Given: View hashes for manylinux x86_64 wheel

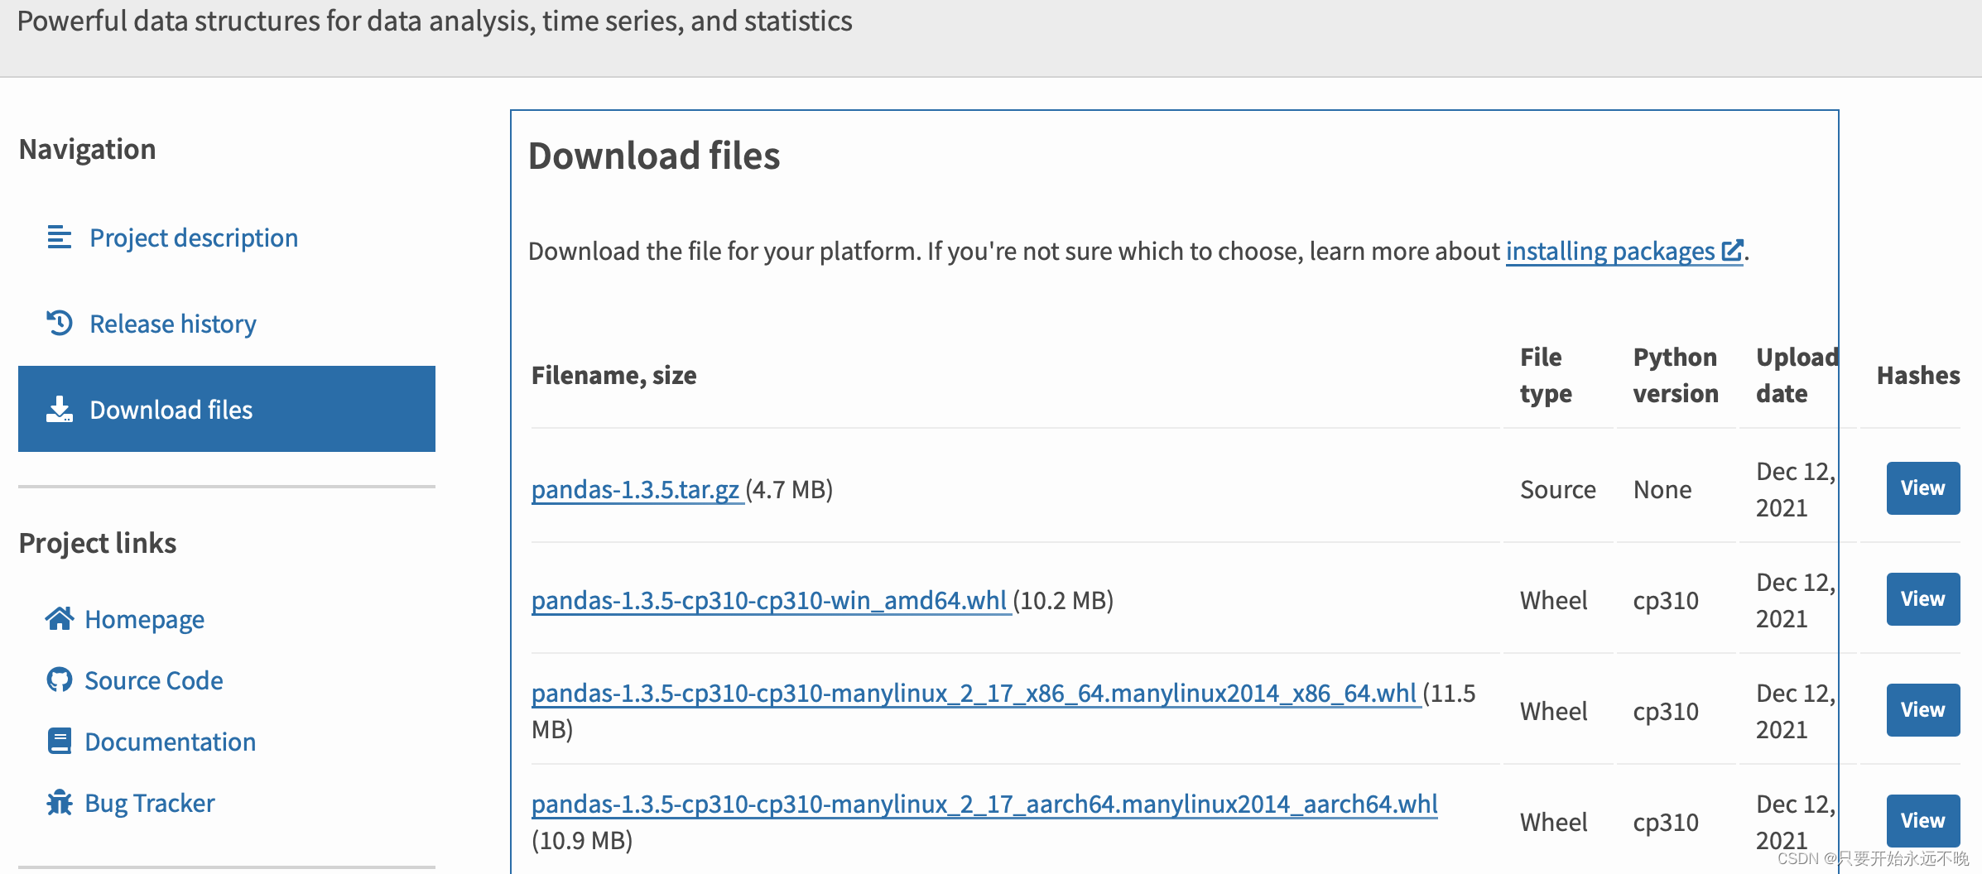Looking at the screenshot, I should click(1923, 710).
